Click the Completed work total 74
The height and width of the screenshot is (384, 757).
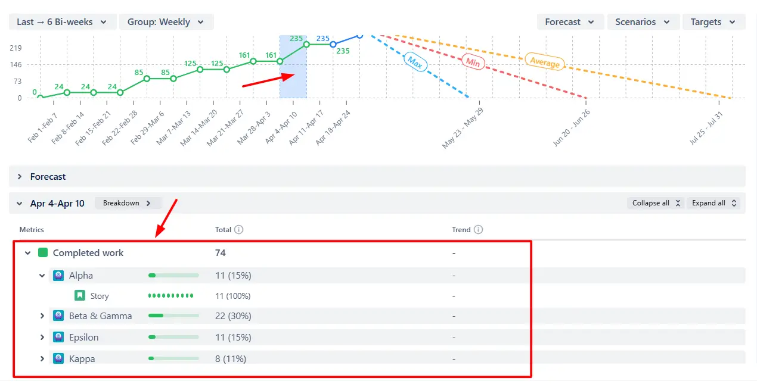pos(221,253)
